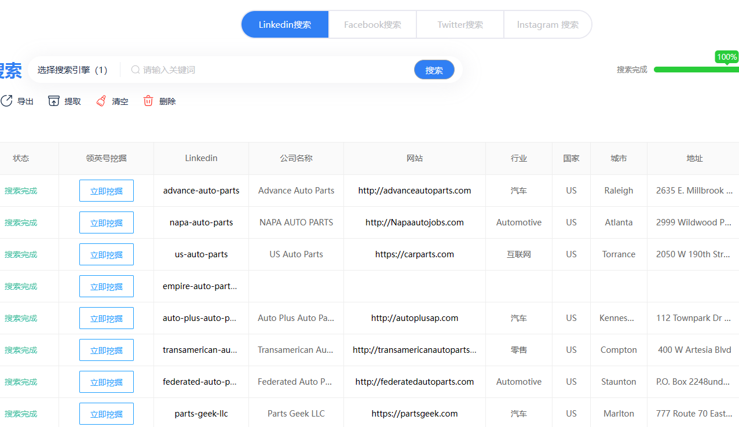739x427 pixels.
Task: Open the search engine selector (选择搜索引擎)
Action: [72, 70]
